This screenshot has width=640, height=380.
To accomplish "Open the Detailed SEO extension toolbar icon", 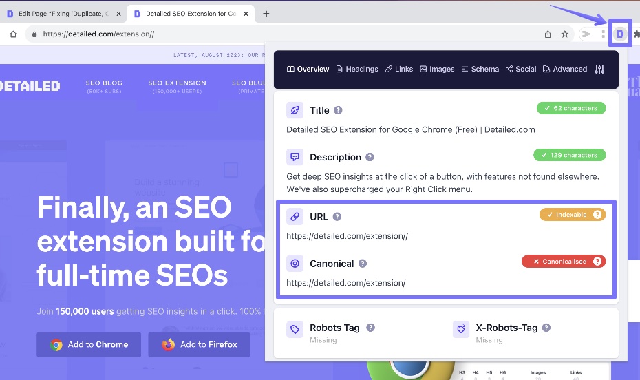I will (x=620, y=34).
